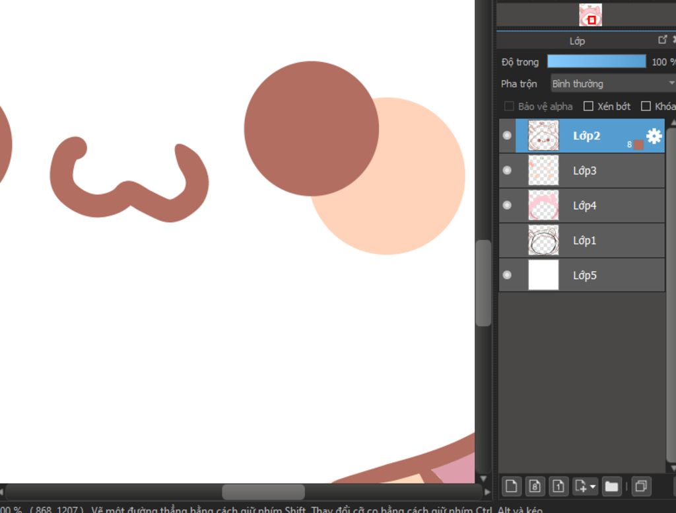676x513 pixels.
Task: Create a new layer folder
Action: pos(611,487)
